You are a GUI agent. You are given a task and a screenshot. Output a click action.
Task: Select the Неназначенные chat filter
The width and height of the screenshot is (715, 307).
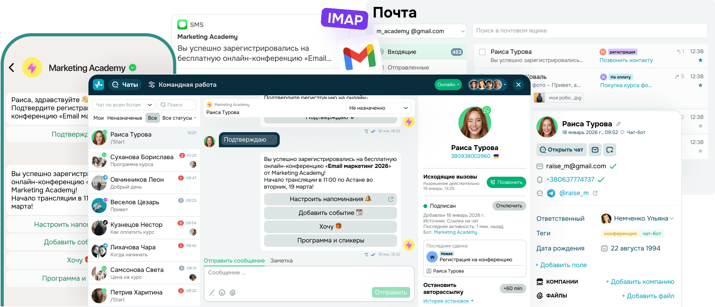(x=125, y=118)
